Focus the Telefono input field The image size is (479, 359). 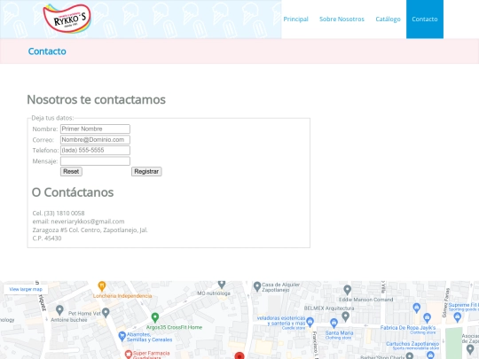(x=95, y=150)
